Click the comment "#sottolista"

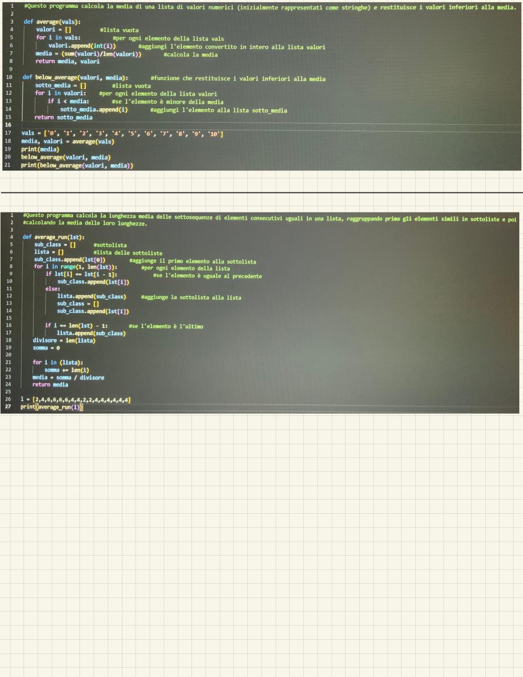110,245
